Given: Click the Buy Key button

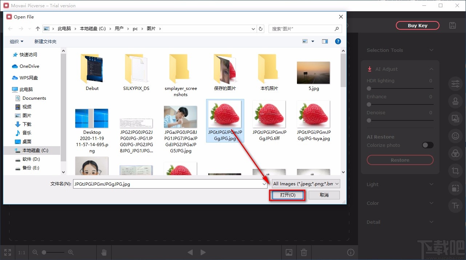Looking at the screenshot, I should [x=417, y=25].
